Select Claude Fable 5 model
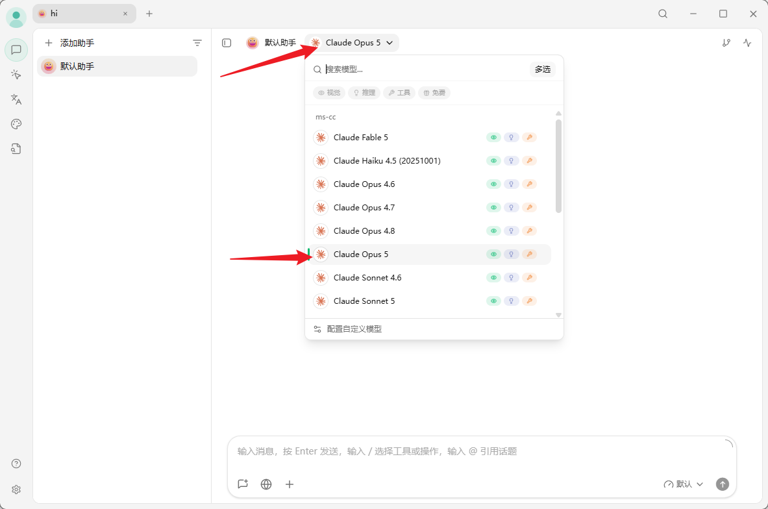This screenshot has height=509, width=768. coord(430,138)
